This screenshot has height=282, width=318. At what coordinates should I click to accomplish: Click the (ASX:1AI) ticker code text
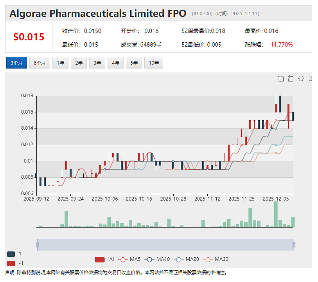coord(202,14)
